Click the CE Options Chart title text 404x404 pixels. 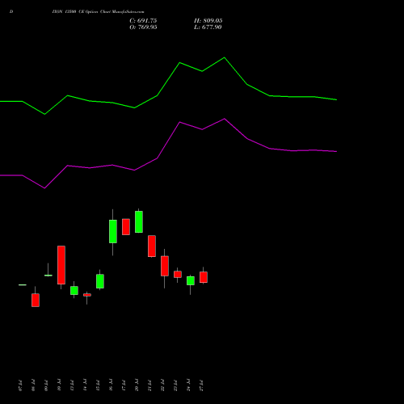(98, 12)
